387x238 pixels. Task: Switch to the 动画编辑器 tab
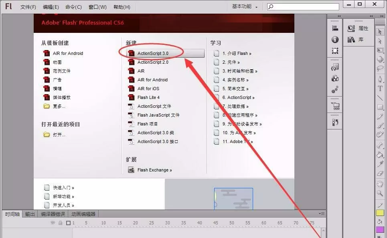coord(83,214)
